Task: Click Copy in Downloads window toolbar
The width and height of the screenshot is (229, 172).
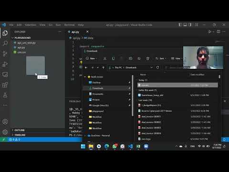Action: click(113, 58)
